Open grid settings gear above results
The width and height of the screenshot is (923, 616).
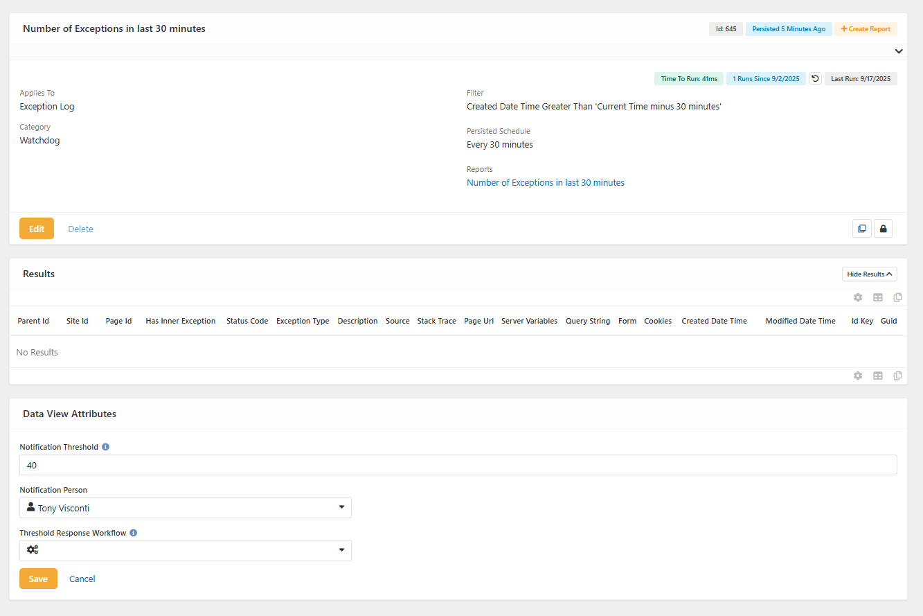(858, 297)
